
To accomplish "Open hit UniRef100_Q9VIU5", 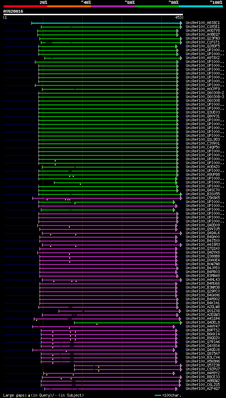I will (x=203, y=229).
